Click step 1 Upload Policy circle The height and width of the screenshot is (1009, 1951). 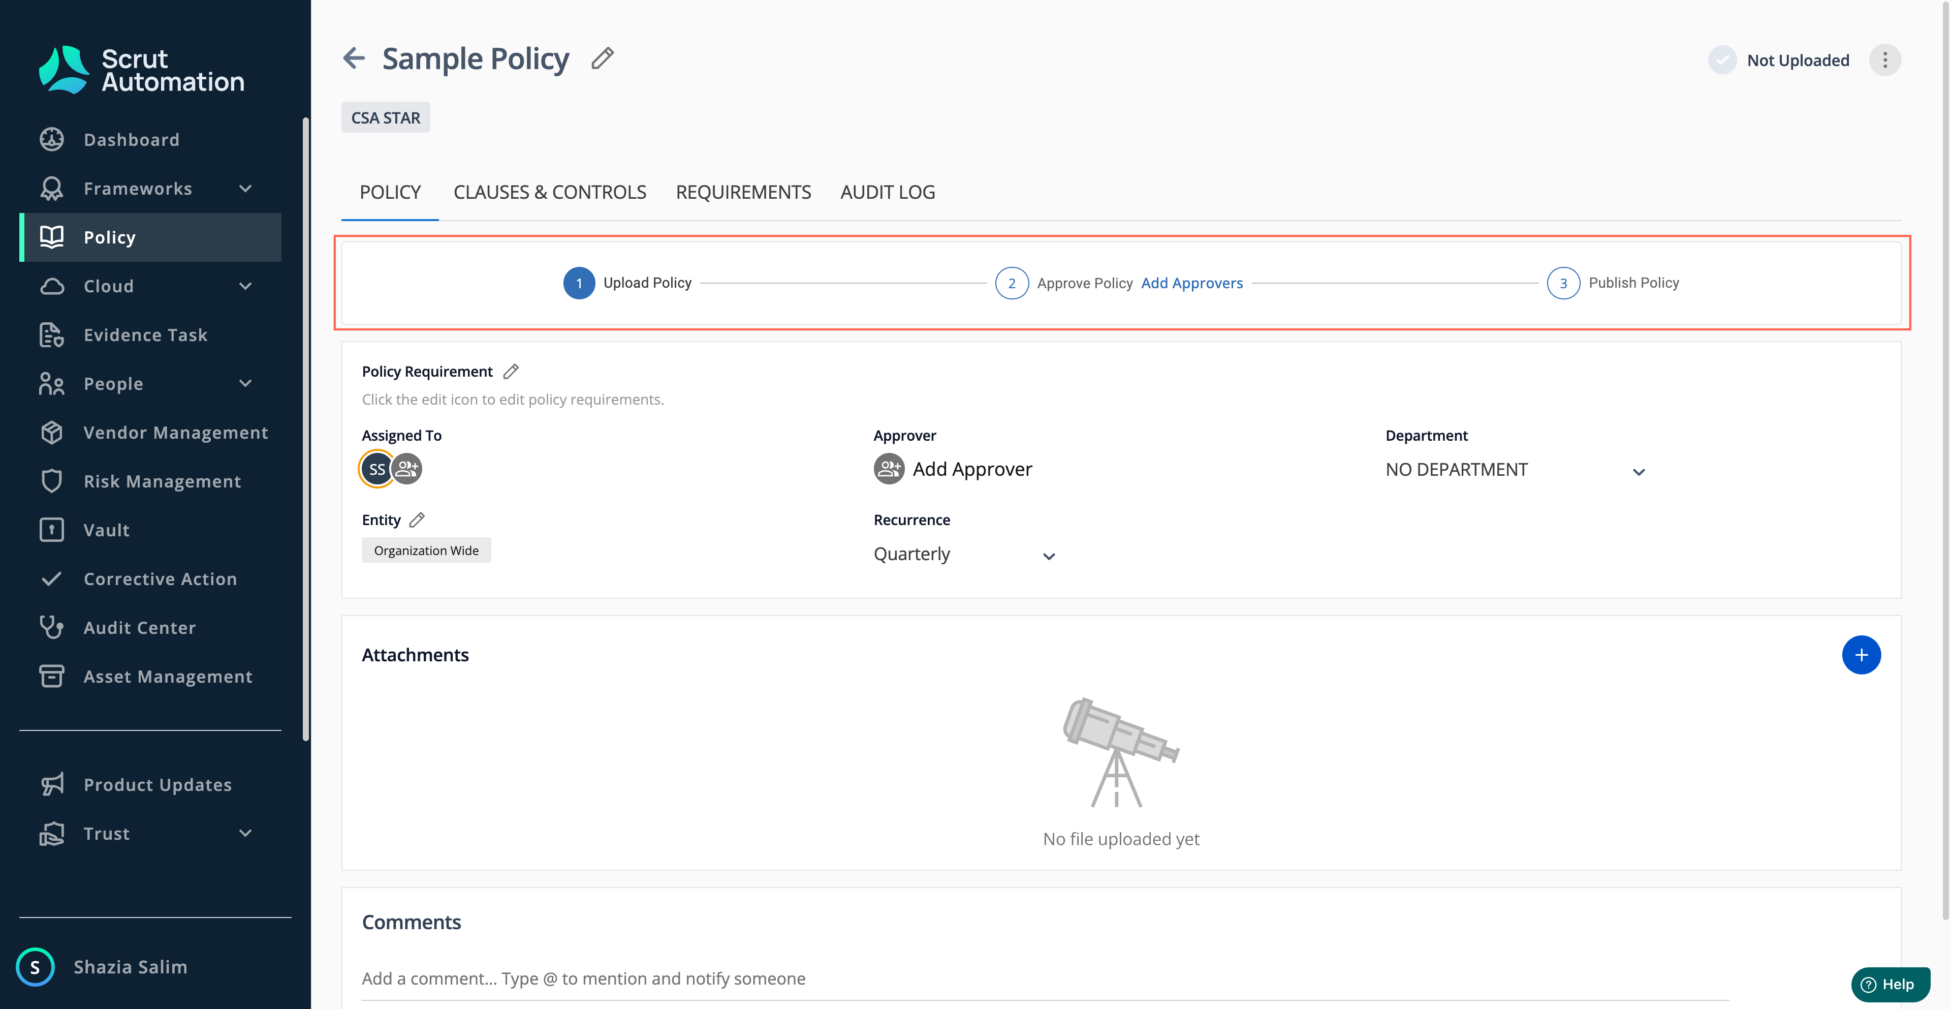click(579, 283)
